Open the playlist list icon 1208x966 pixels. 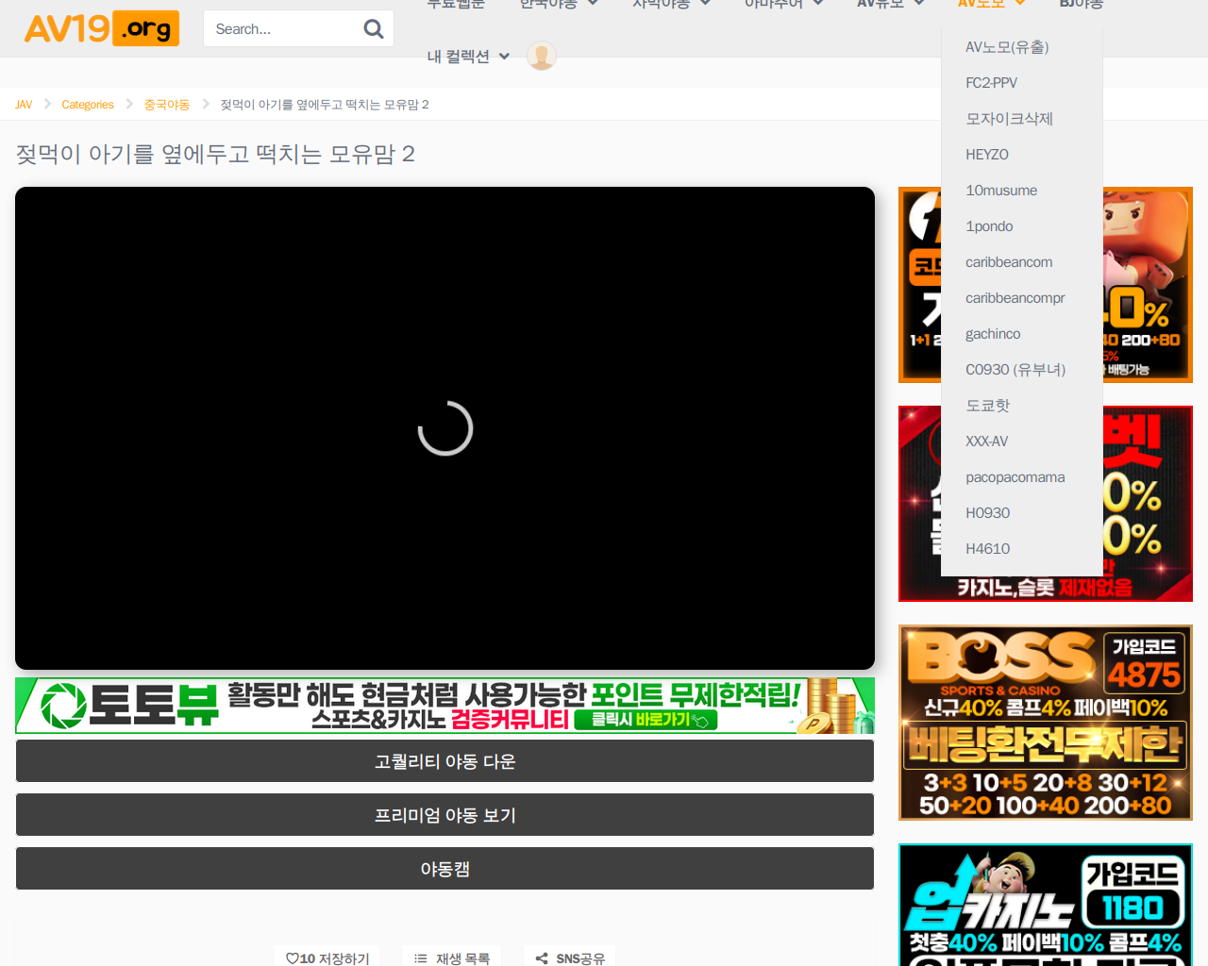point(421,958)
